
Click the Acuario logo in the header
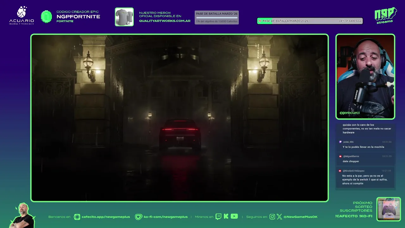[x=22, y=16]
